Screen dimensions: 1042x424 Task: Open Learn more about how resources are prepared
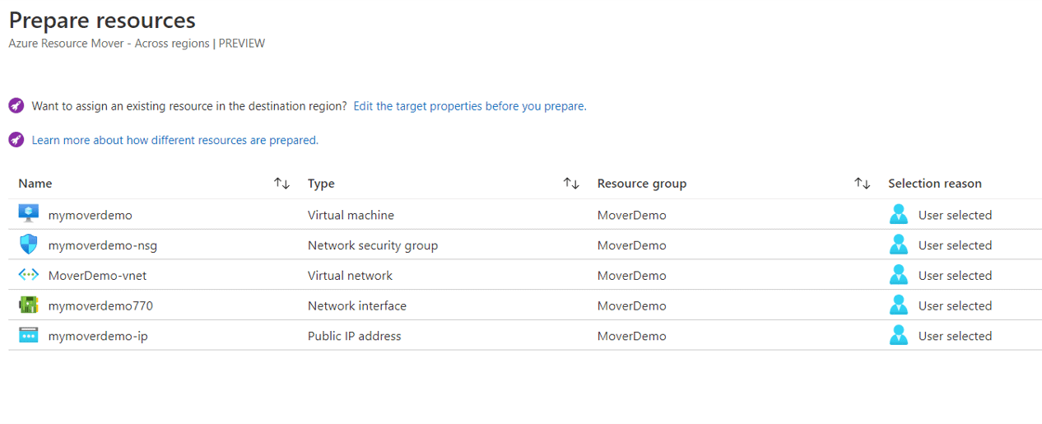pos(174,140)
